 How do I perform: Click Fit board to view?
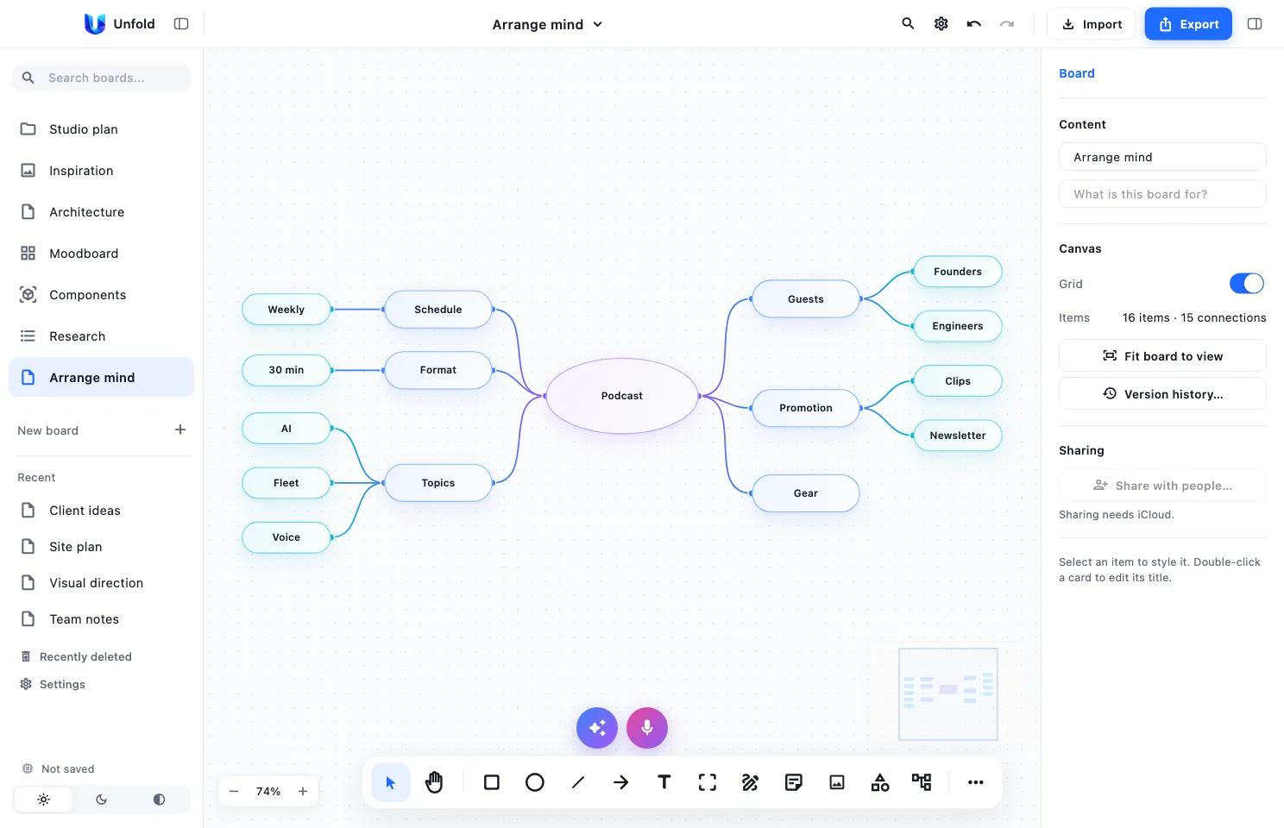(1162, 356)
